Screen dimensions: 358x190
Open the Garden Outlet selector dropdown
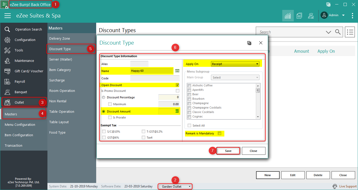(x=175, y=186)
